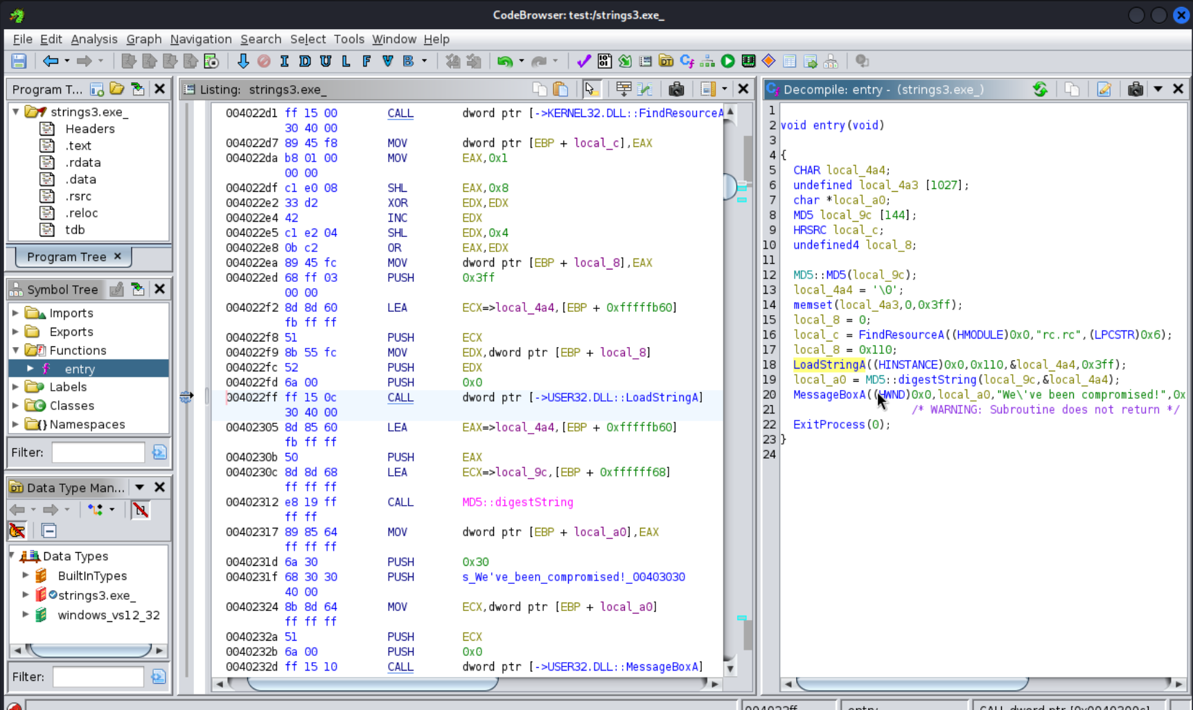Click the Listing snapshot camera icon

pyautogui.click(x=676, y=89)
